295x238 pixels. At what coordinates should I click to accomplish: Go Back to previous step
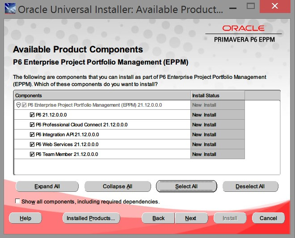point(158,218)
